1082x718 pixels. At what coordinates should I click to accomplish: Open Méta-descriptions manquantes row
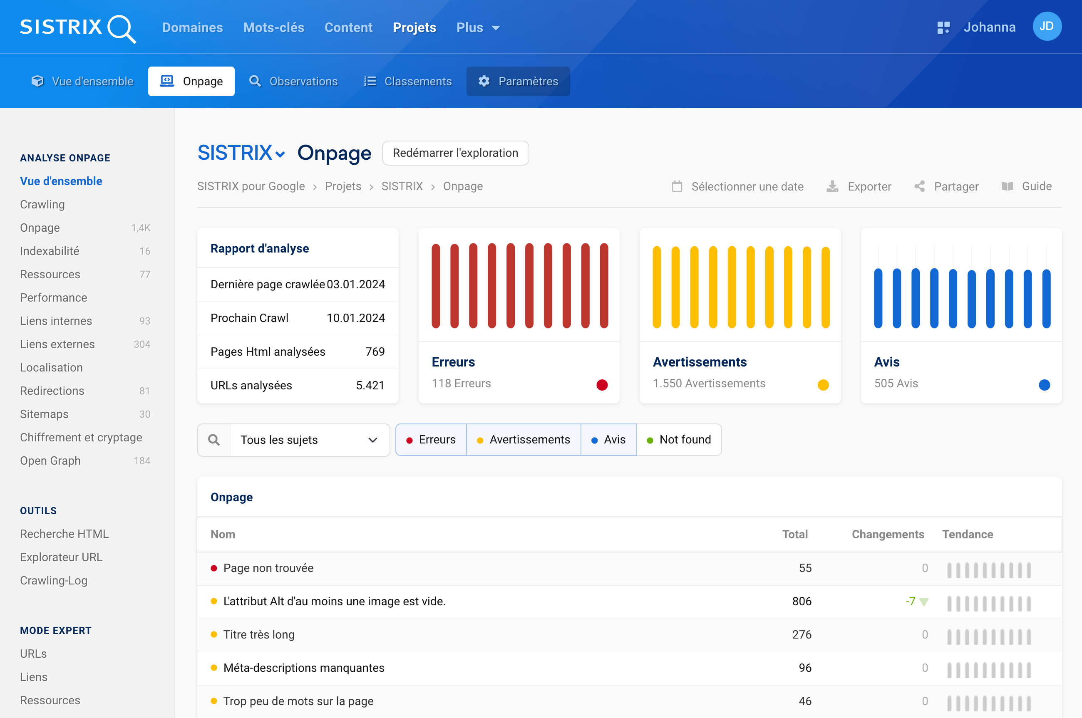(629, 668)
